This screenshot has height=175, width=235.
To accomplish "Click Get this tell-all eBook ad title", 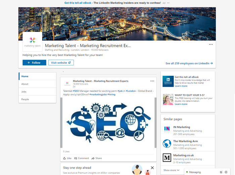I will [187, 77].
